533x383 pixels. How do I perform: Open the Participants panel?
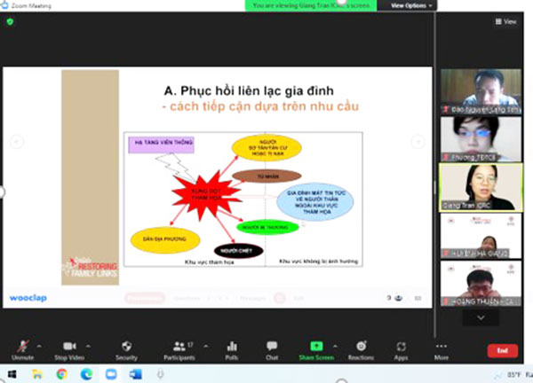point(180,348)
